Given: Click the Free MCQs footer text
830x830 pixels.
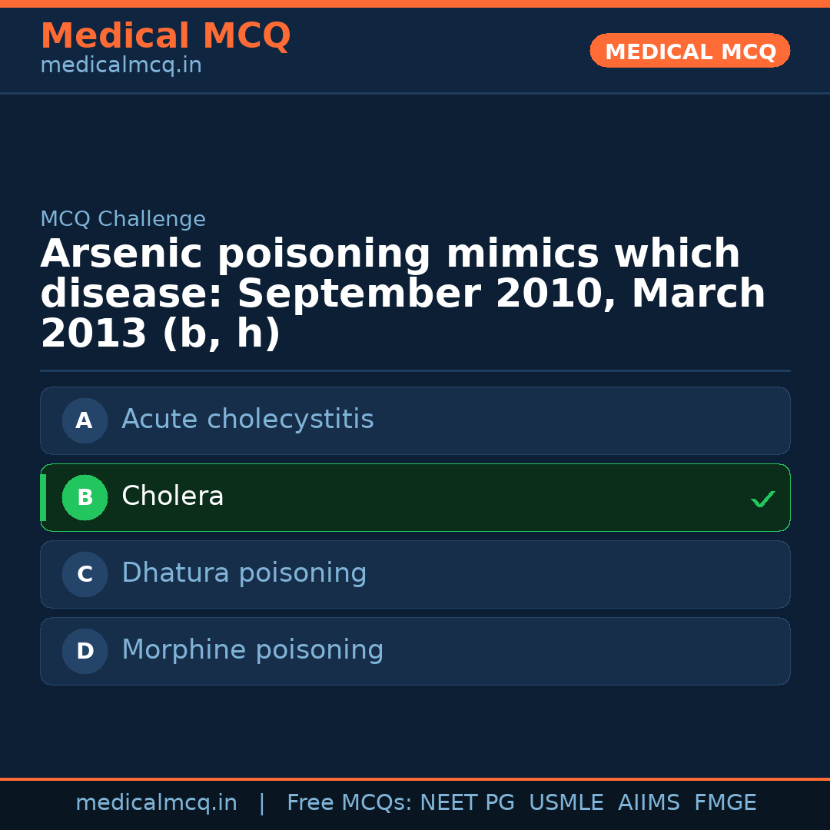Looking at the screenshot, I should point(350,803).
